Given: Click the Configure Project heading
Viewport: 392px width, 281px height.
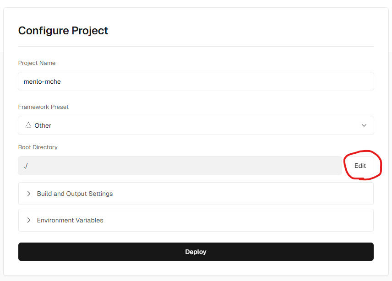Looking at the screenshot, I should tap(63, 31).
